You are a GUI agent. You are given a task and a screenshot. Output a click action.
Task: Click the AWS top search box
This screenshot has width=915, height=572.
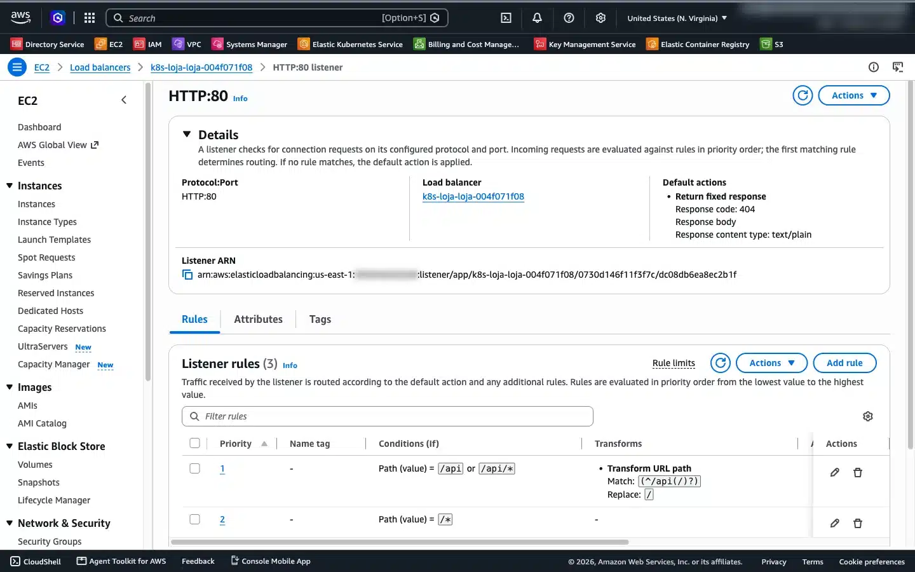pos(277,18)
